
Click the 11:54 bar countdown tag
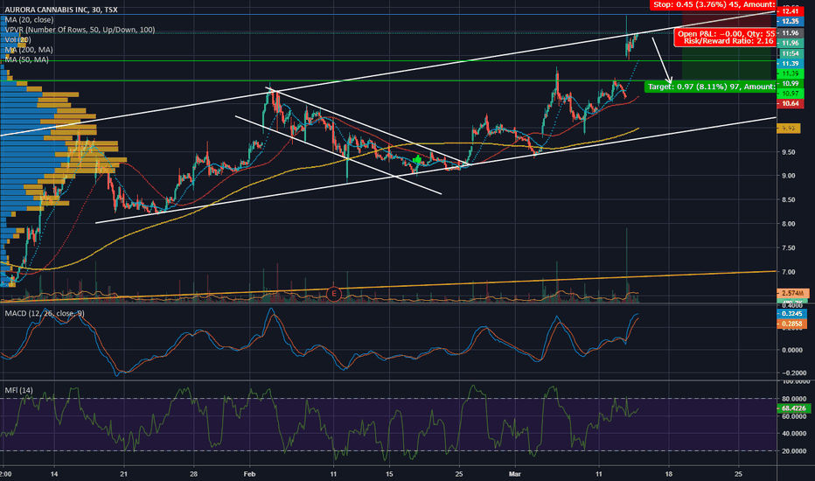(x=790, y=53)
